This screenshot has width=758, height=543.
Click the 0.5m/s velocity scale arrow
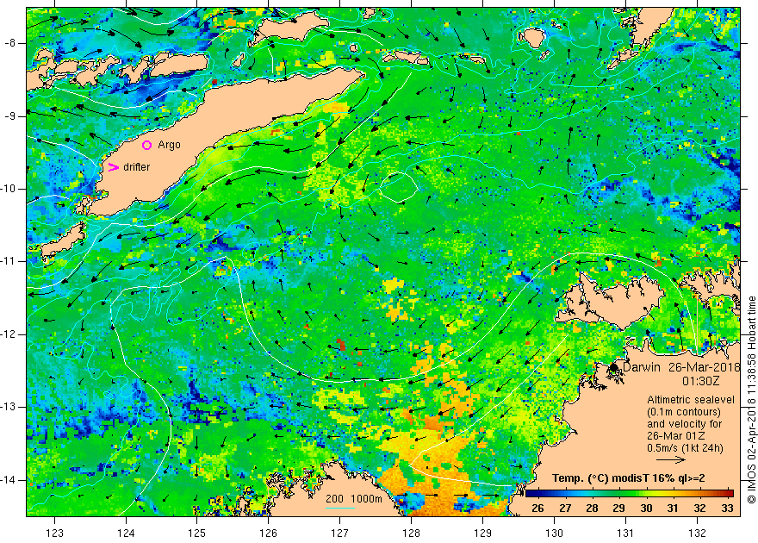coord(671,460)
